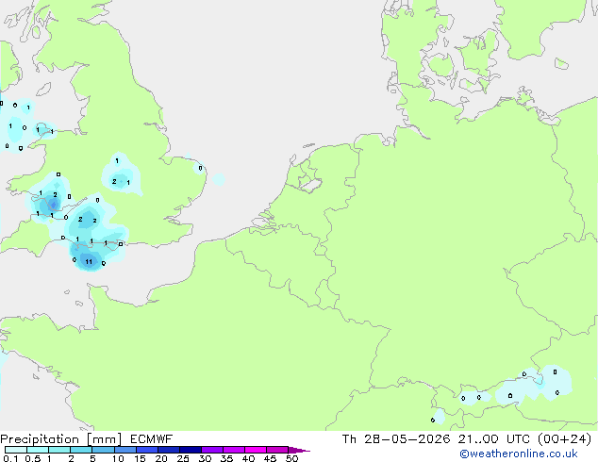Click the '11' precipitation value on map
The height and width of the screenshot is (462, 598).
click(x=89, y=261)
